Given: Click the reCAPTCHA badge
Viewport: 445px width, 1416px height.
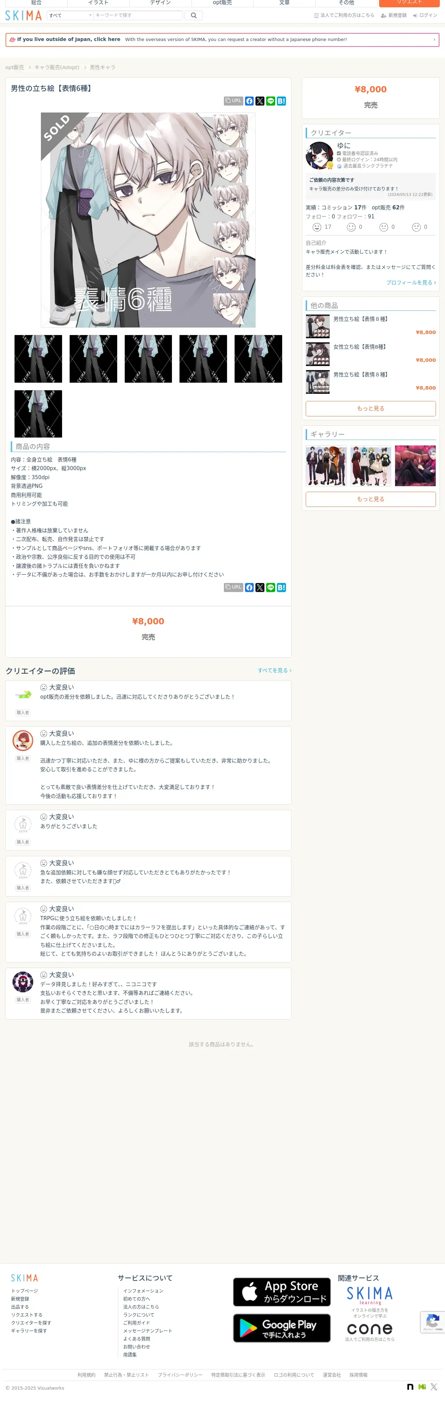Looking at the screenshot, I should (x=433, y=1322).
